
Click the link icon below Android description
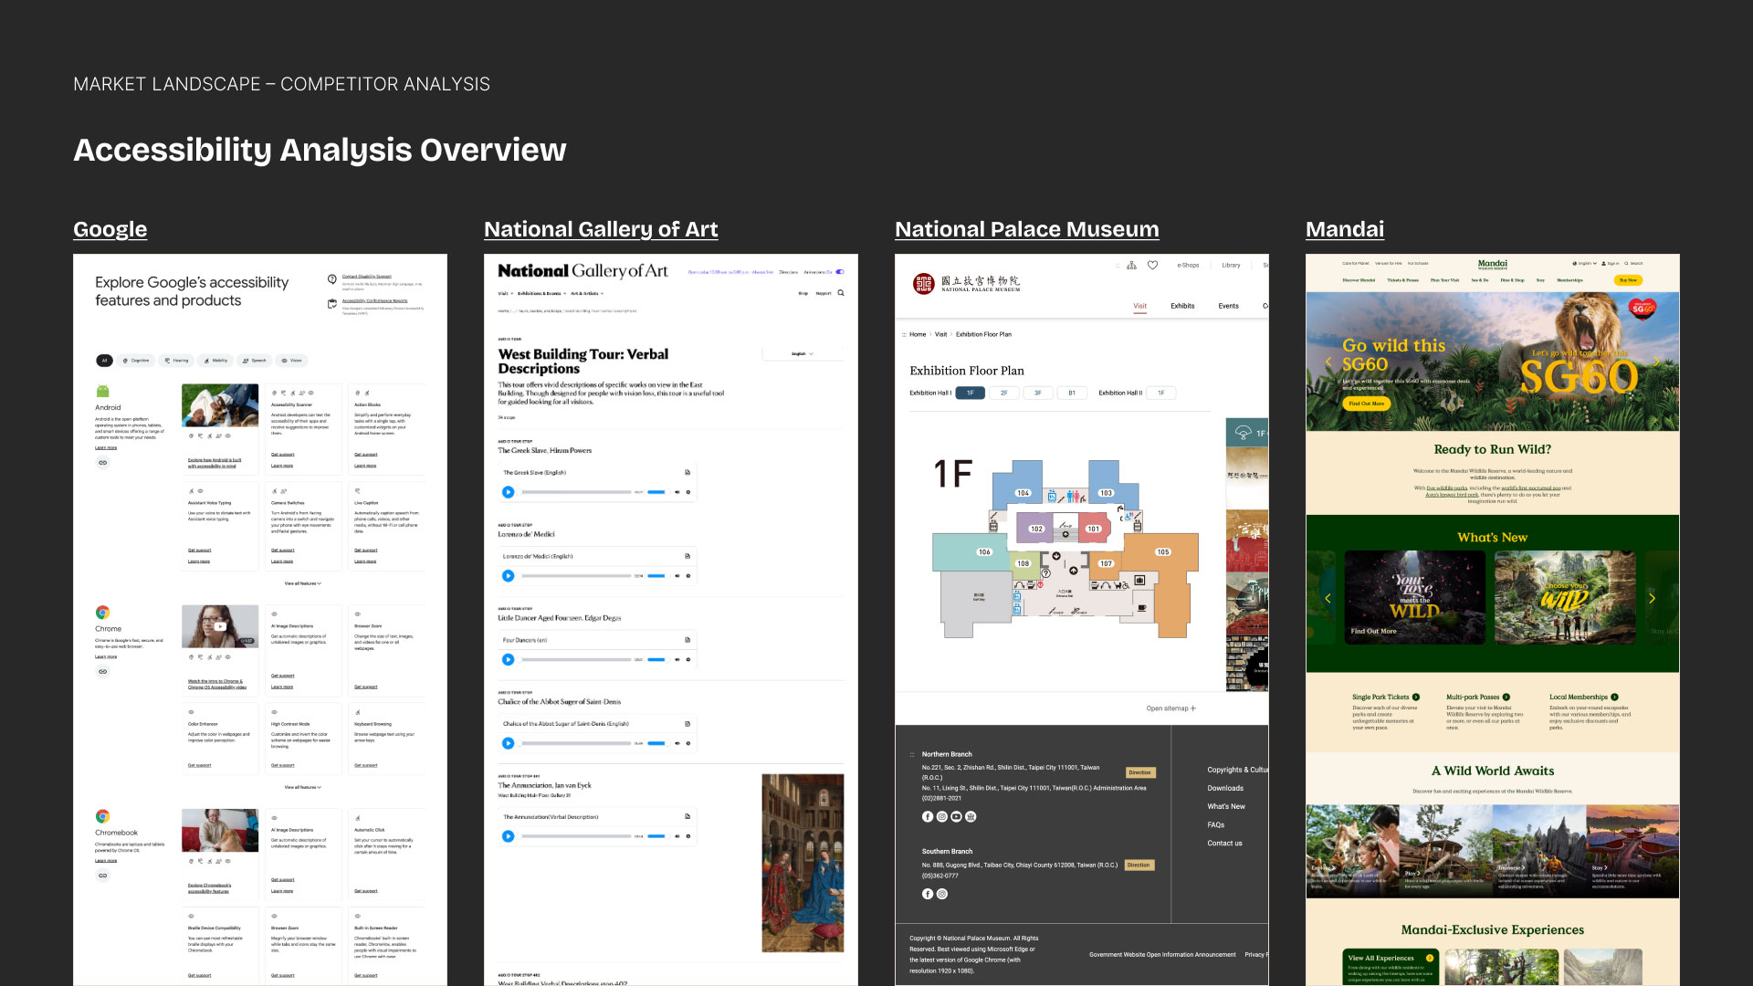102,463
